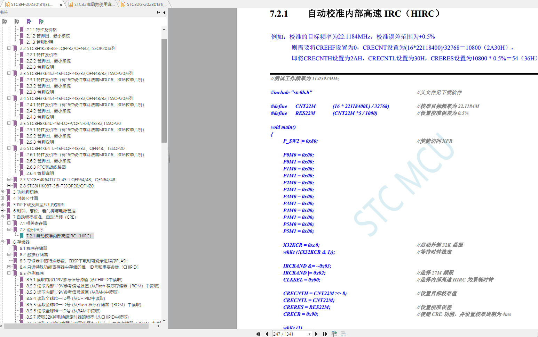Switch to the STC8H-20230131(3) tab
This screenshot has width=538, height=337.
point(32,5)
